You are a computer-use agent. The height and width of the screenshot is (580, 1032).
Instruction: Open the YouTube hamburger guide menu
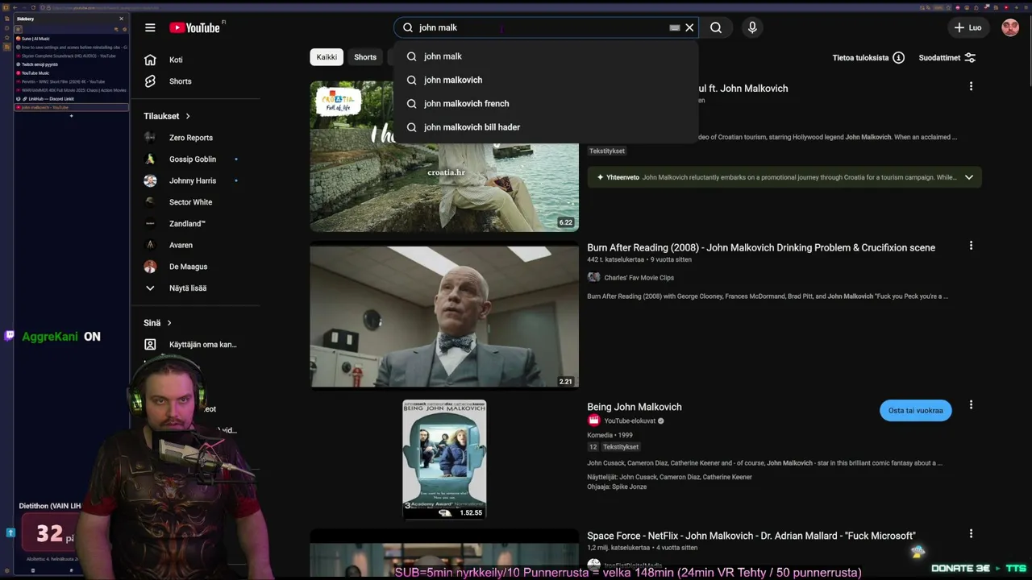pyautogui.click(x=150, y=27)
